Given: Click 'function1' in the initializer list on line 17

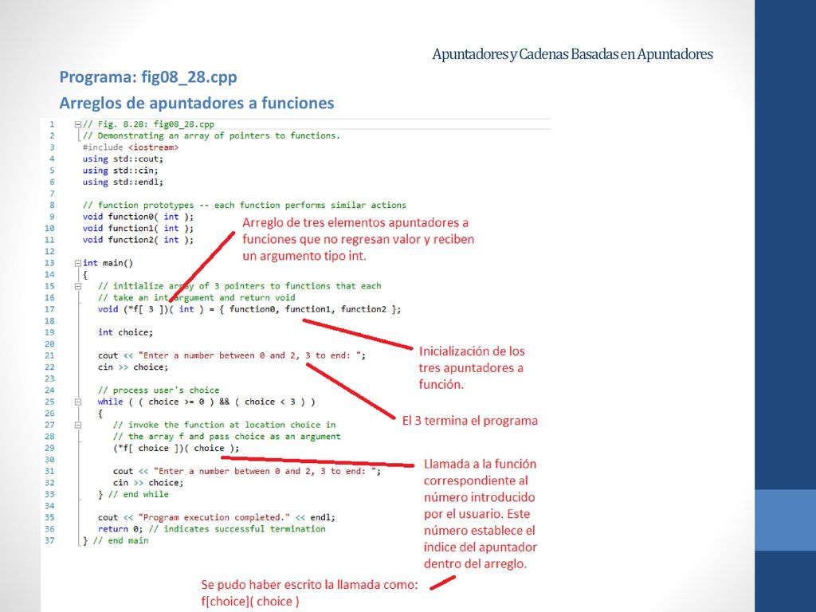Looking at the screenshot, I should 308,309.
